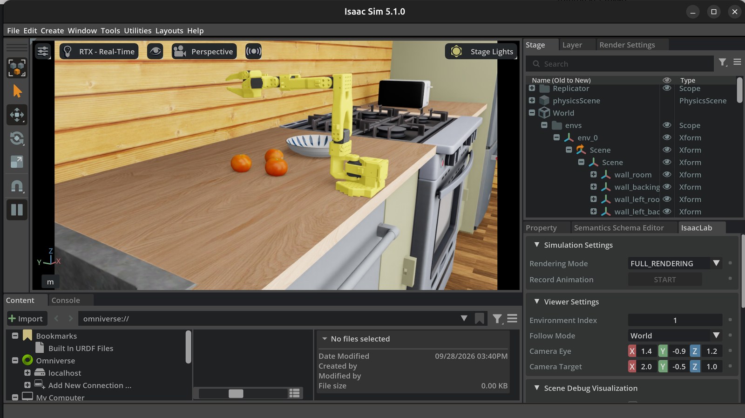Toggle visibility of wall_left_roo prim

coord(667,199)
